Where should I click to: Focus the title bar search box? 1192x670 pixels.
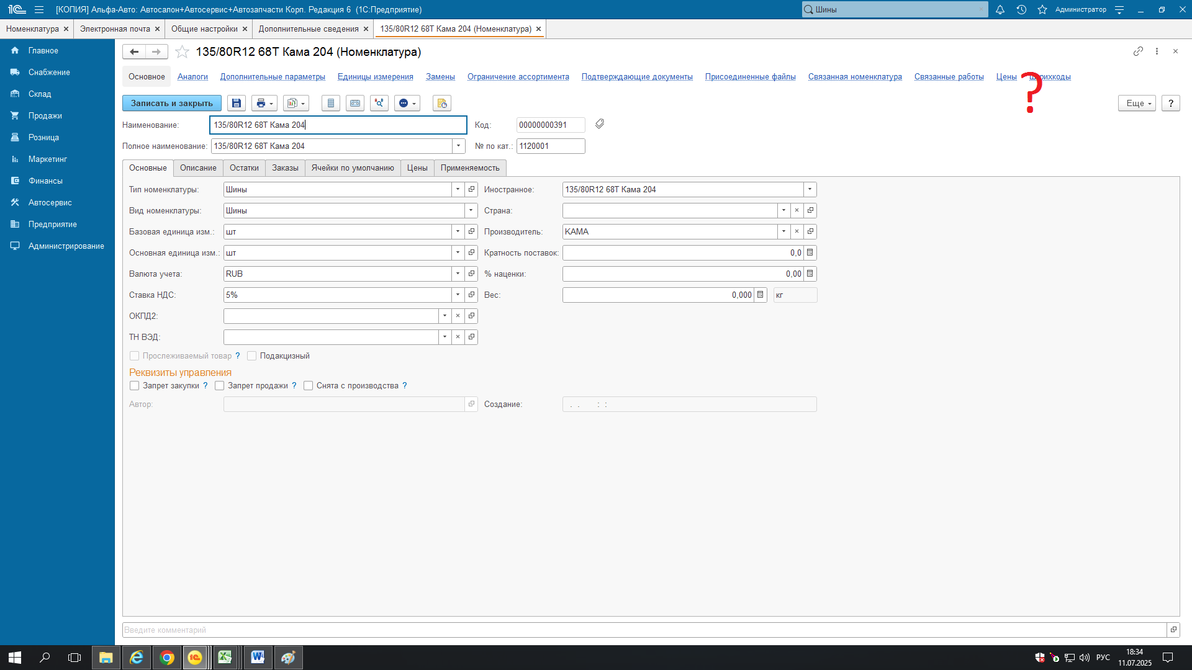click(x=895, y=9)
